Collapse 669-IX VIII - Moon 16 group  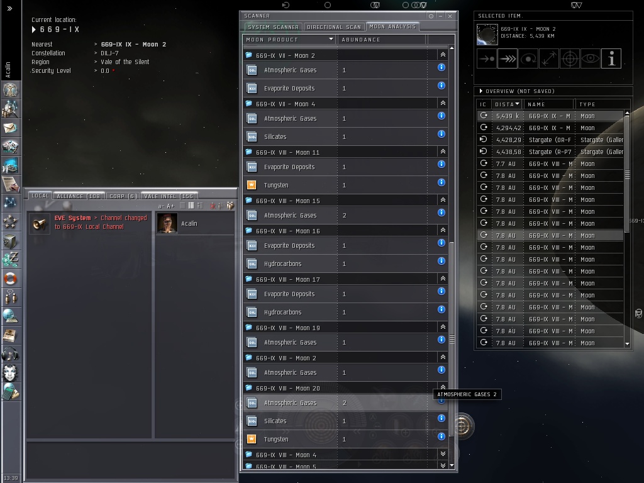443,230
